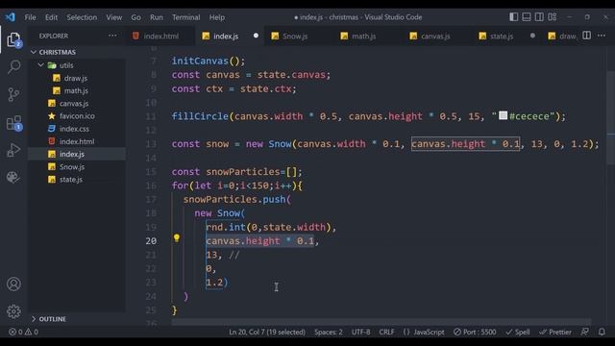Image resolution: width=615 pixels, height=346 pixels.
Task: Open the Run and Debug view
Action: click(x=13, y=150)
